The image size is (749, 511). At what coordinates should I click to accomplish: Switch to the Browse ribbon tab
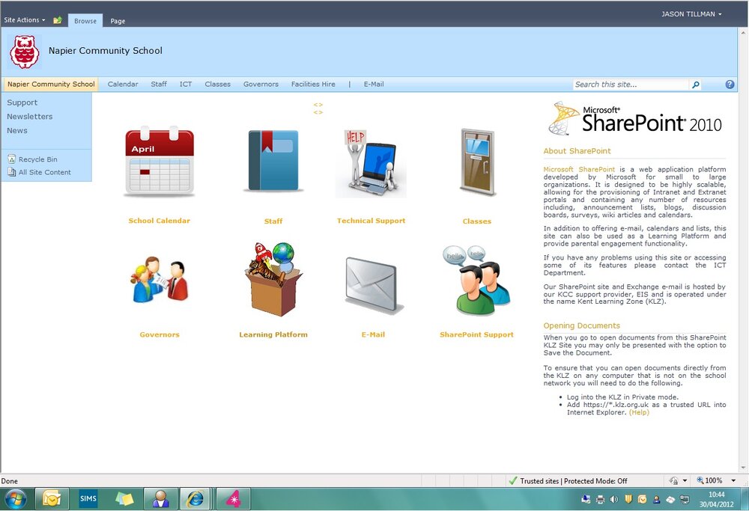click(x=85, y=20)
